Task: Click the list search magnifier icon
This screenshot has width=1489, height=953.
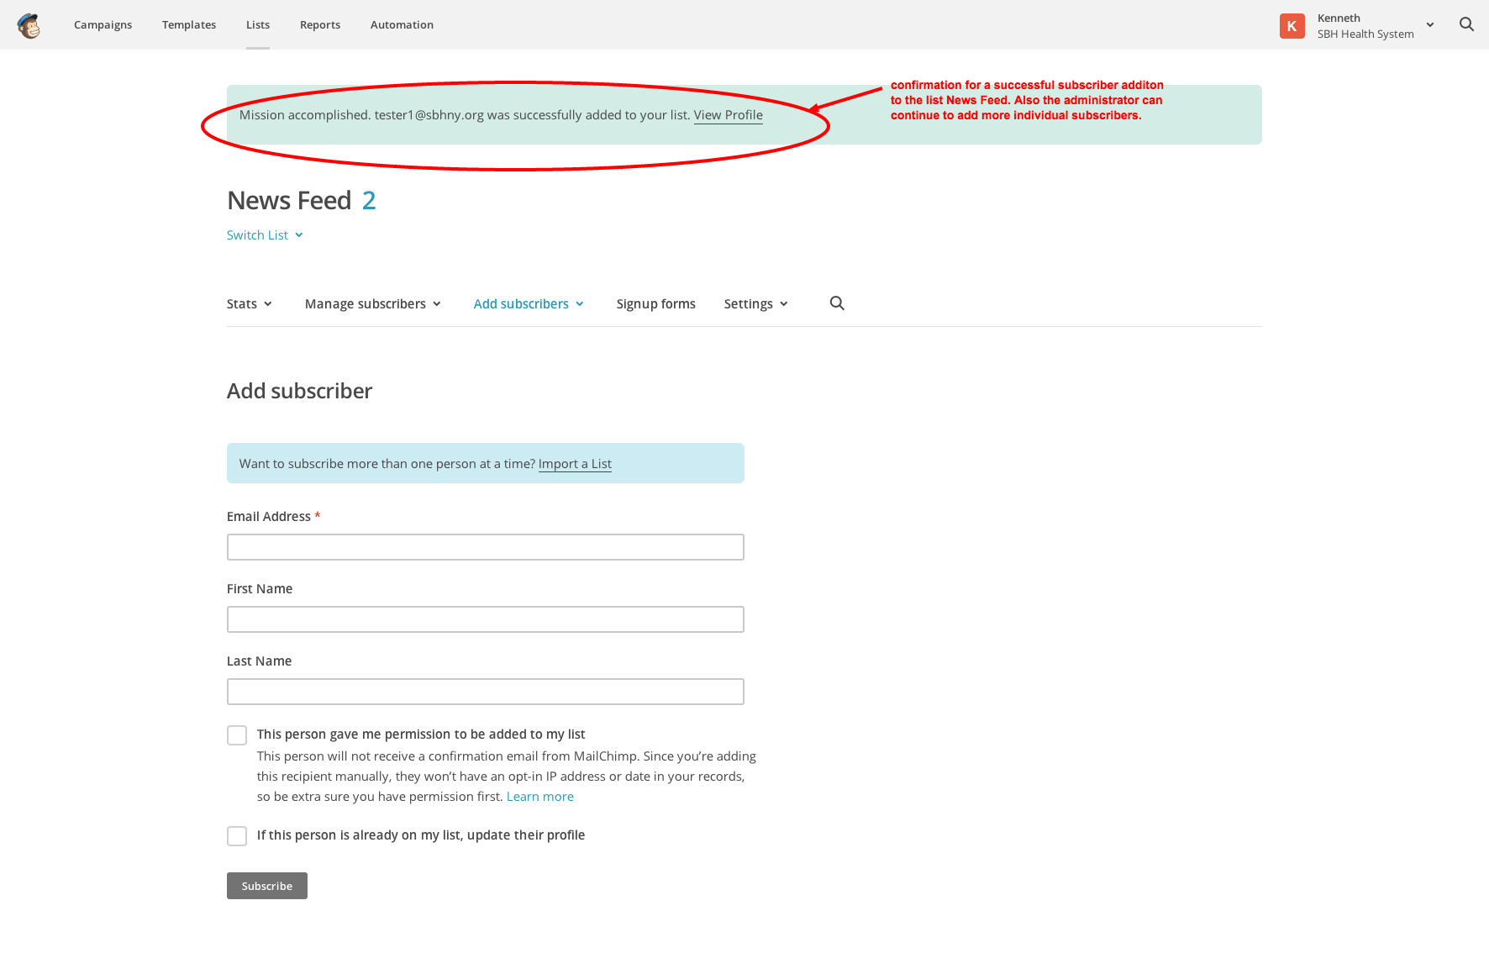Action: 836,303
